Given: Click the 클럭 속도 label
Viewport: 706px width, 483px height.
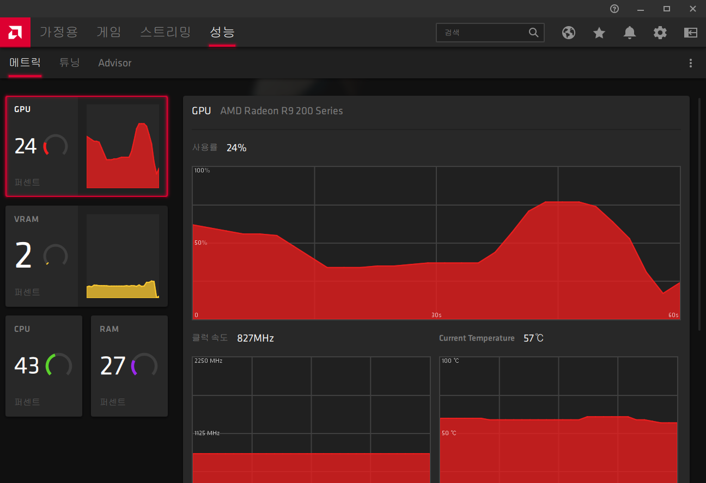Looking at the screenshot, I should [x=210, y=338].
